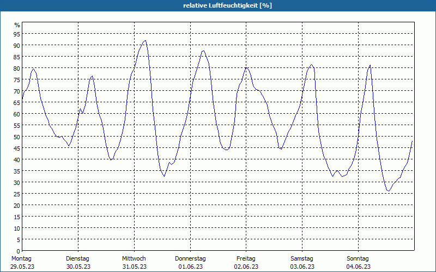Select the 75 value on the y-axis
Screen dimensions: 436x272
[x=17, y=79]
